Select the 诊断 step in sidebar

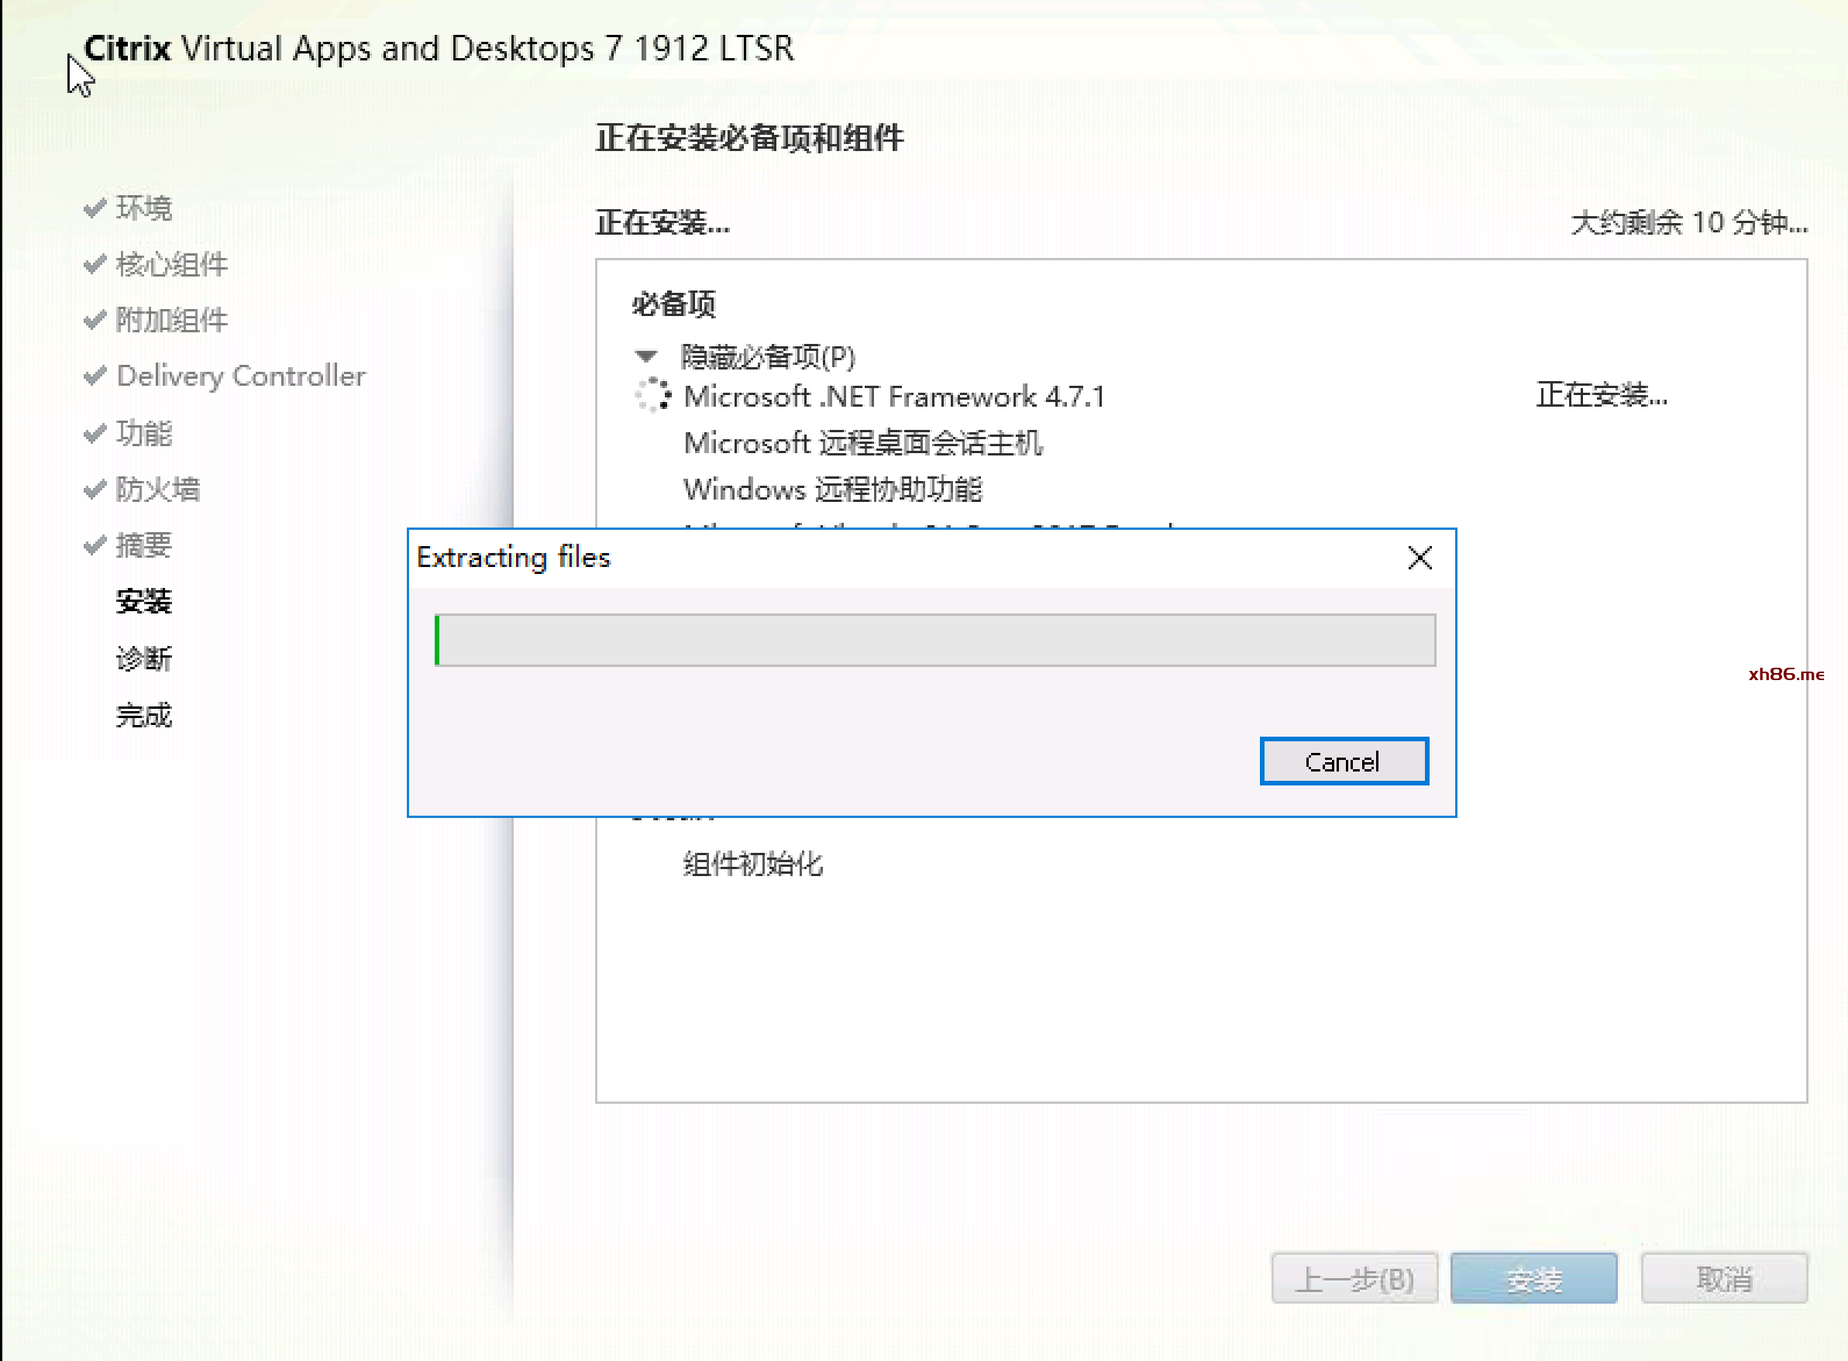coord(143,658)
